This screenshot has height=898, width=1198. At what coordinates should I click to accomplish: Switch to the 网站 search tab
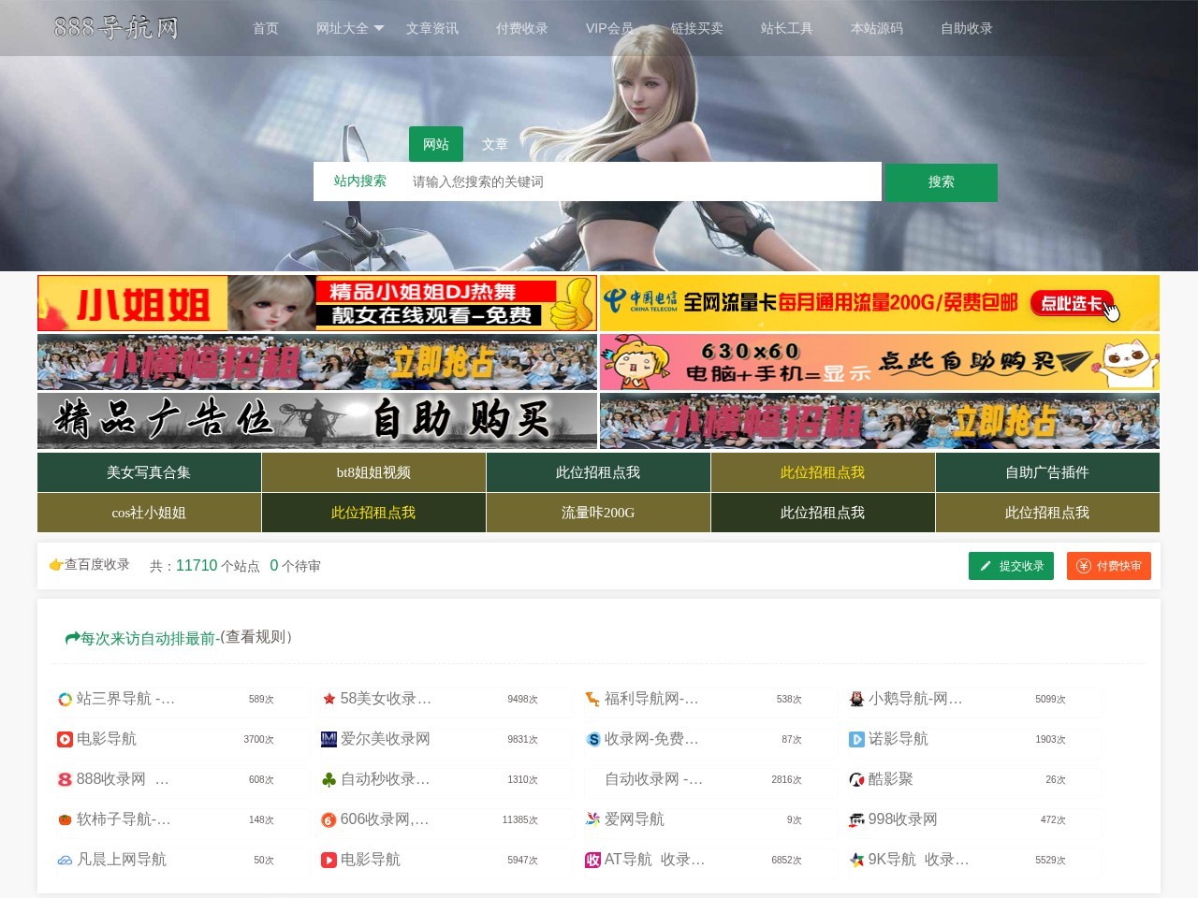click(x=435, y=144)
